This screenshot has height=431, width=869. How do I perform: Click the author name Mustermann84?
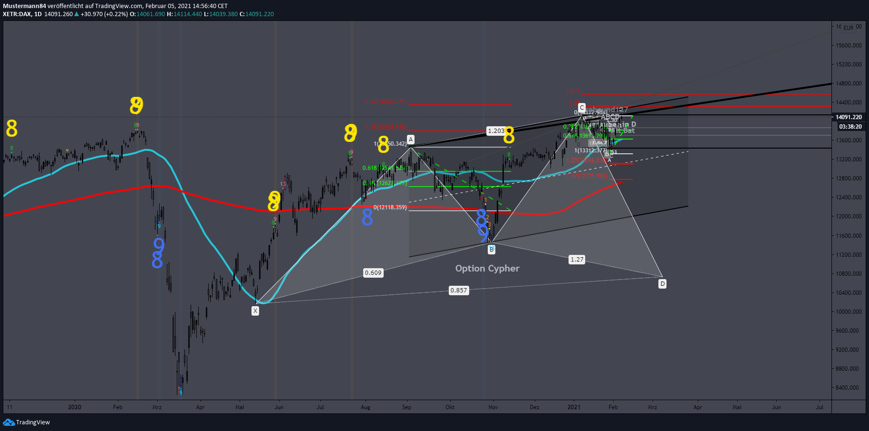24,6
